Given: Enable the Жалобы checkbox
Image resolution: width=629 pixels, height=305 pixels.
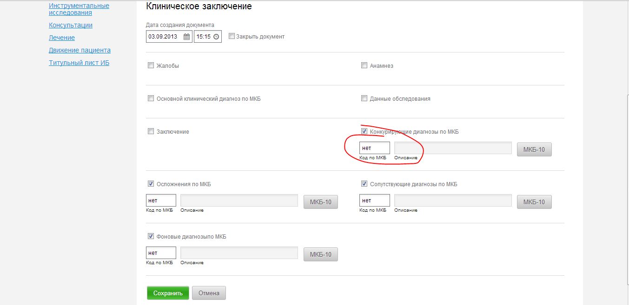Looking at the screenshot, I should pyautogui.click(x=151, y=65).
